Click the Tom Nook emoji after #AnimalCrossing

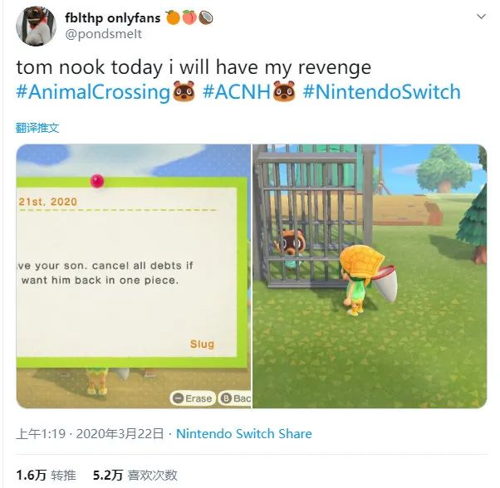(184, 91)
